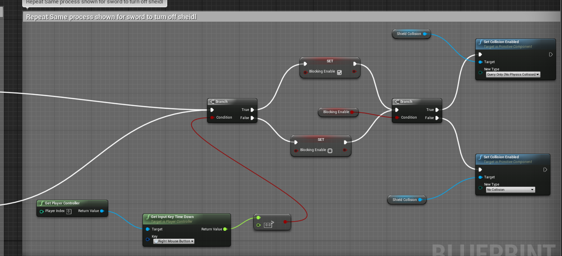Select the comment box title about shield
The height and width of the screenshot is (256, 562).
pyautogui.click(x=111, y=17)
